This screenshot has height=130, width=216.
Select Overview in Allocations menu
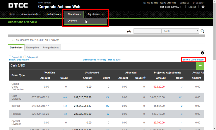coord(72,21)
